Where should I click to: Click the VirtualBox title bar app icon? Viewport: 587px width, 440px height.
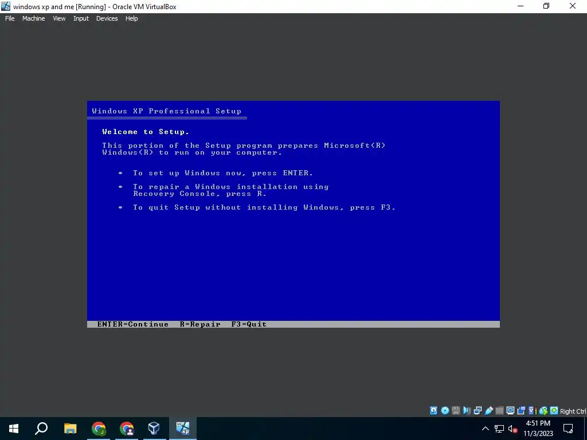[x=6, y=6]
